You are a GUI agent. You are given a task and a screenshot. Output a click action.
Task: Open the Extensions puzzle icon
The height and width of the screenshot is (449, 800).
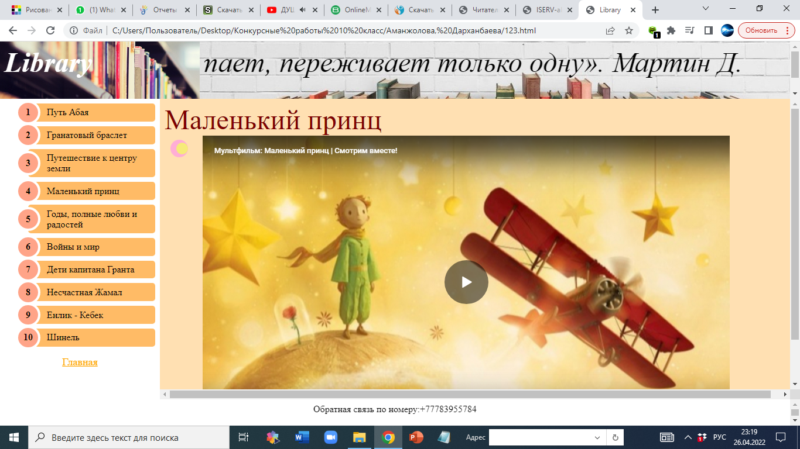click(671, 30)
